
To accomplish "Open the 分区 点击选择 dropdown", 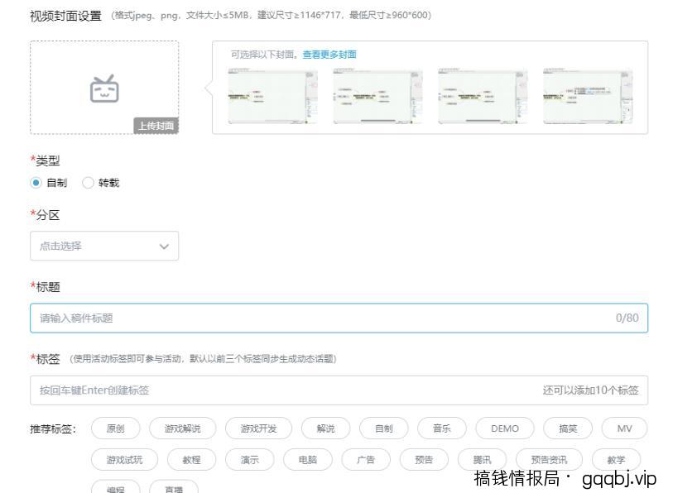I will click(103, 246).
